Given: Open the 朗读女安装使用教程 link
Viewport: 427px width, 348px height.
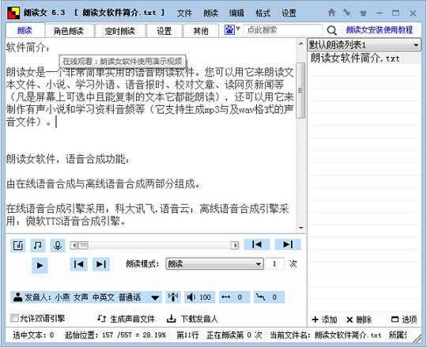Looking at the screenshot, I should (x=380, y=30).
